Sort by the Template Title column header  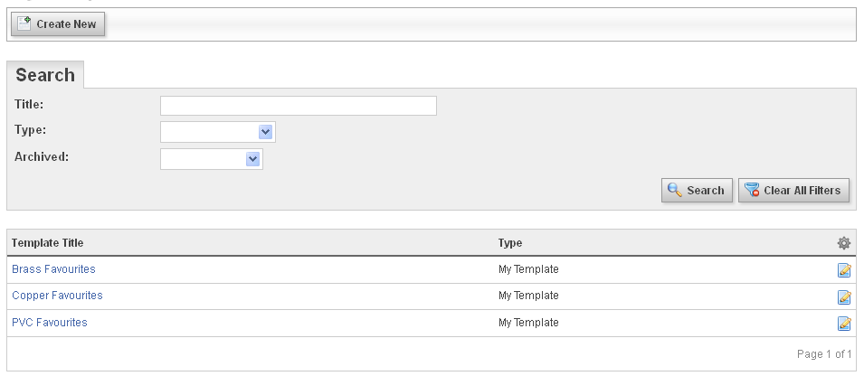coord(47,243)
